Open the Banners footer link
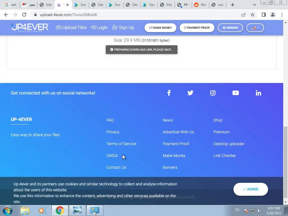Viewport: 288px width, 216px height. 170,167
